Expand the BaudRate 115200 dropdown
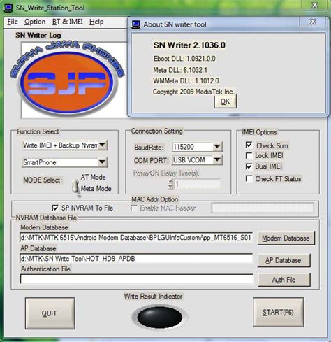331x342 pixels. (217, 147)
